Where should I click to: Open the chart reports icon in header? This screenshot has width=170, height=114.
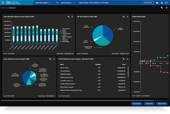coord(157,3)
